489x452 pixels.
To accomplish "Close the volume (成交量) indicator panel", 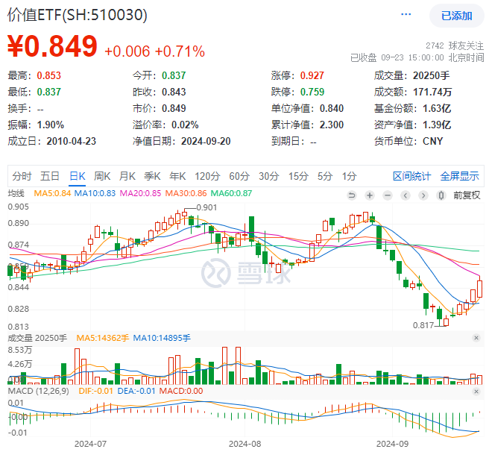I will point(476,338).
